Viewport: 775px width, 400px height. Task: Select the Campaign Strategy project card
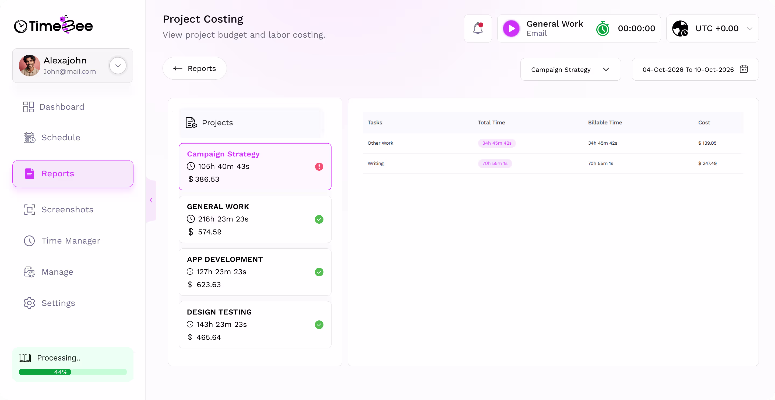(255, 166)
